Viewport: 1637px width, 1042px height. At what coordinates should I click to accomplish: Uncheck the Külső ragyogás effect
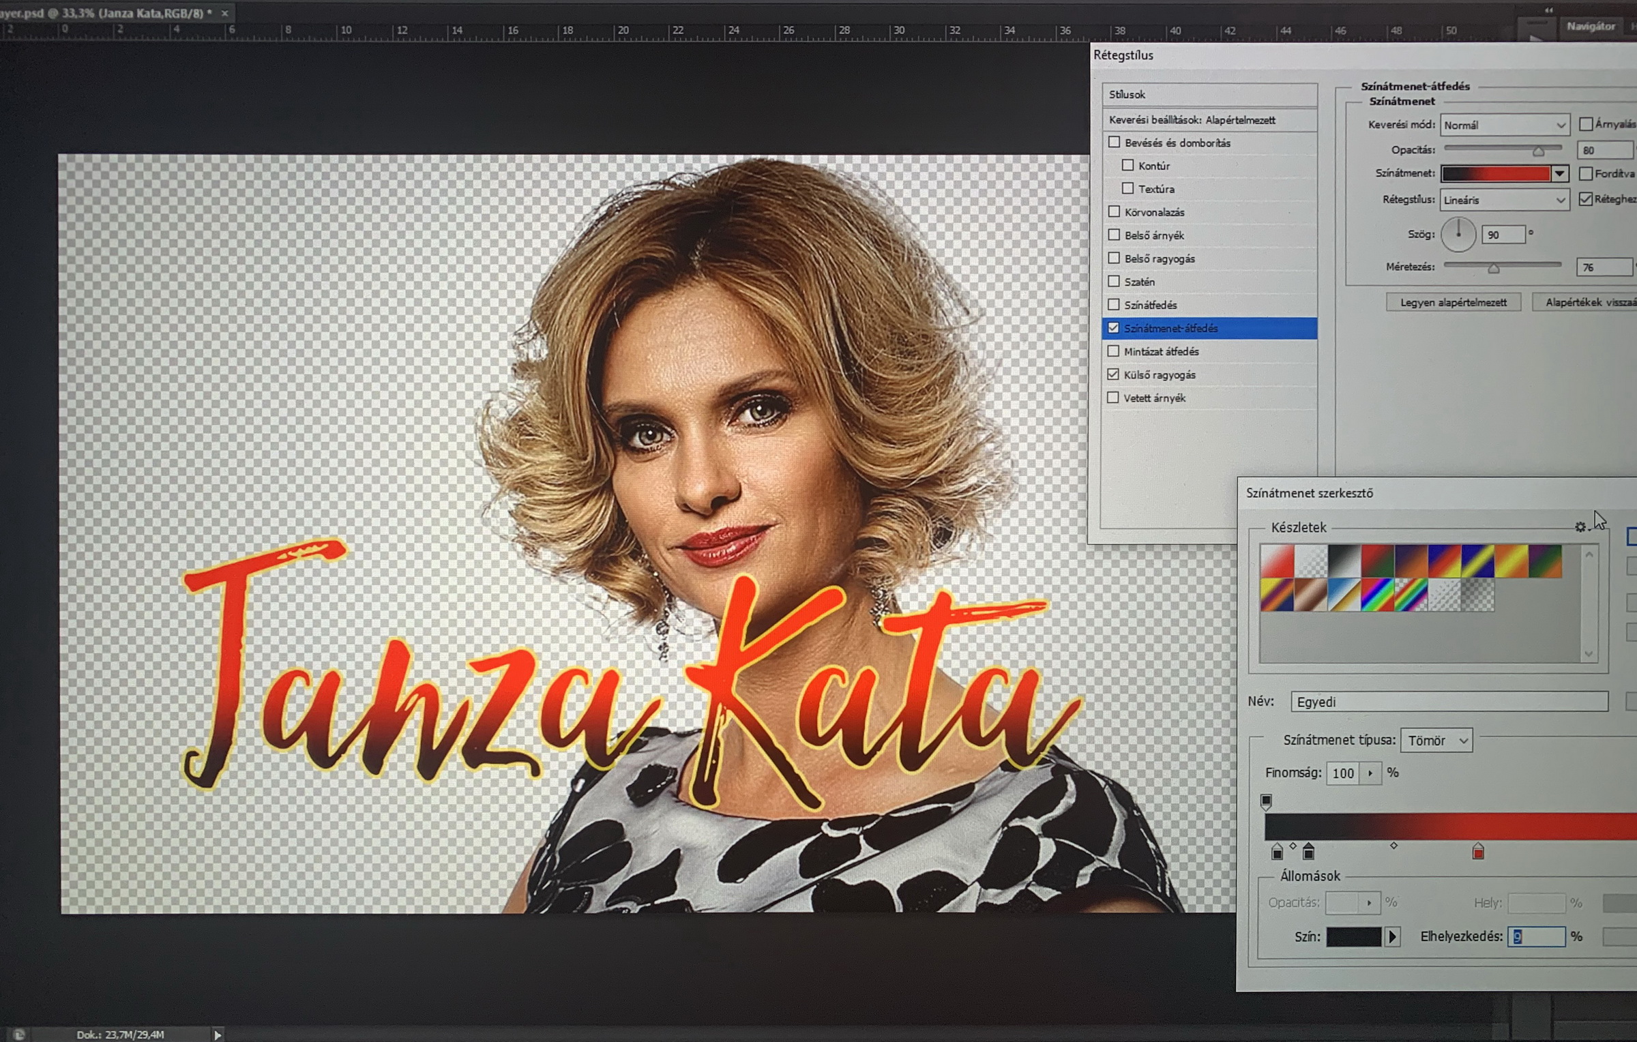[x=1114, y=374]
